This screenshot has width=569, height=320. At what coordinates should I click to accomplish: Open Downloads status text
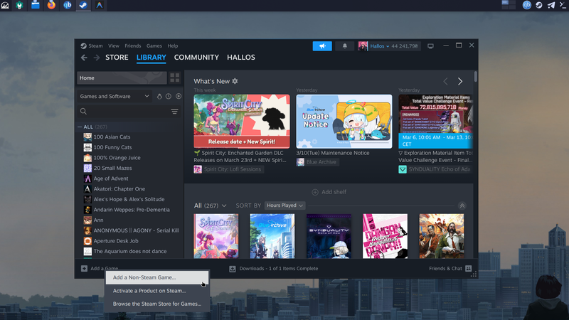coord(279,269)
